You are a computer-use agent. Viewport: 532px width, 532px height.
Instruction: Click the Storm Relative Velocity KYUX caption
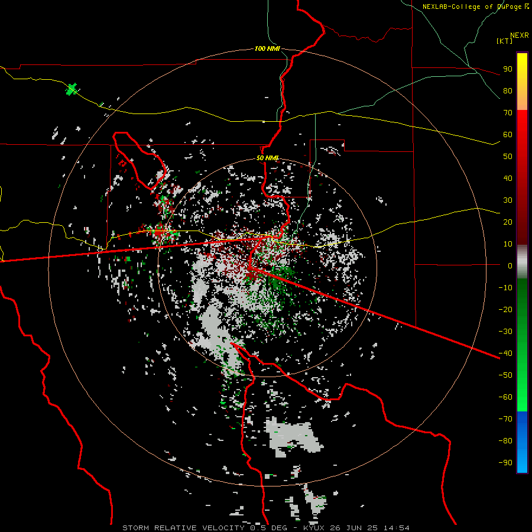pyautogui.click(x=265, y=528)
